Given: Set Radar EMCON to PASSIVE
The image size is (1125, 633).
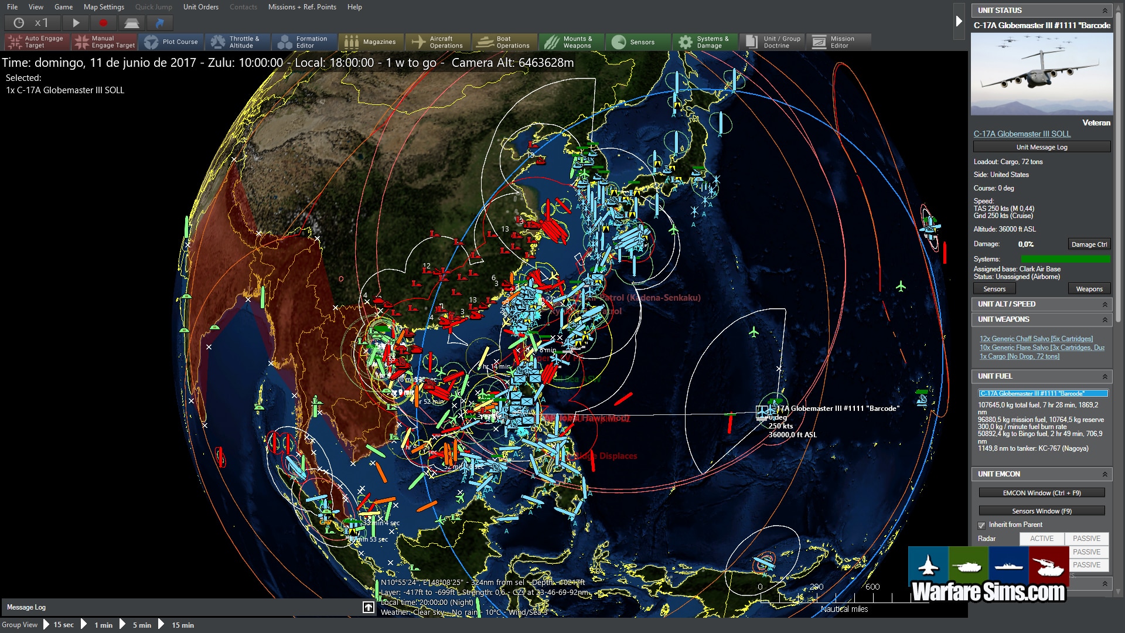Looking at the screenshot, I should point(1086,539).
